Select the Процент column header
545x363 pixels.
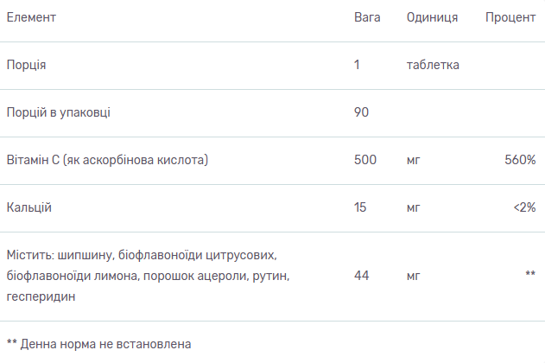click(x=510, y=17)
